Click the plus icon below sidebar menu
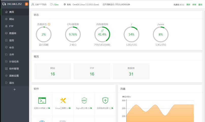The width and height of the screenshot is (205, 122). point(14,89)
